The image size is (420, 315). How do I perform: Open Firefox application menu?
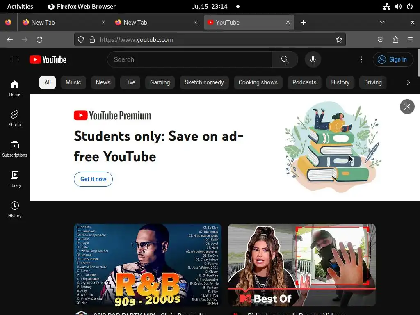point(410,40)
